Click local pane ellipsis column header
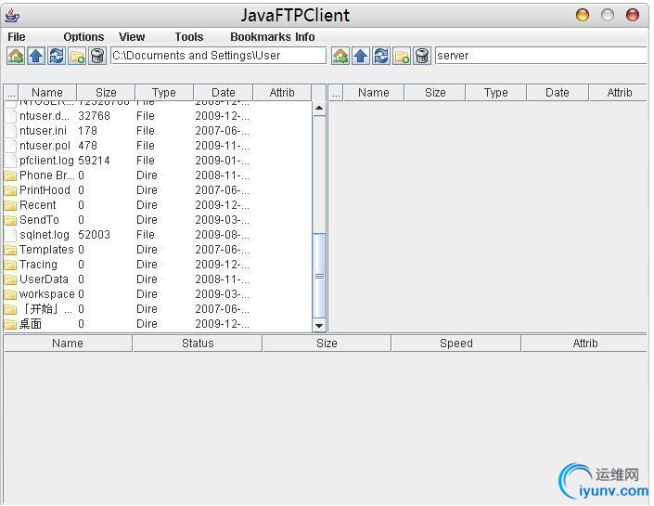Screen dimensions: 654x506 [11, 93]
